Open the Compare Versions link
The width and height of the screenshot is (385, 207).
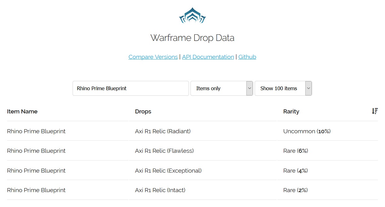pos(153,57)
